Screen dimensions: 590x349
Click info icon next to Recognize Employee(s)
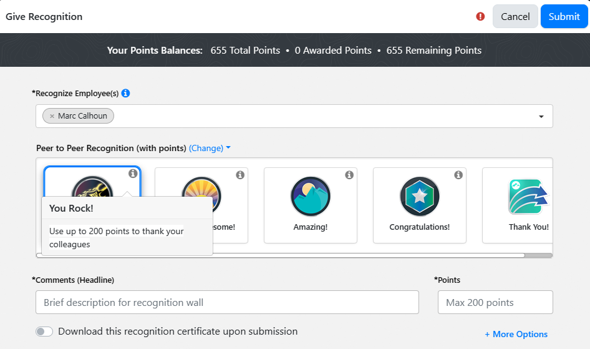[125, 93]
